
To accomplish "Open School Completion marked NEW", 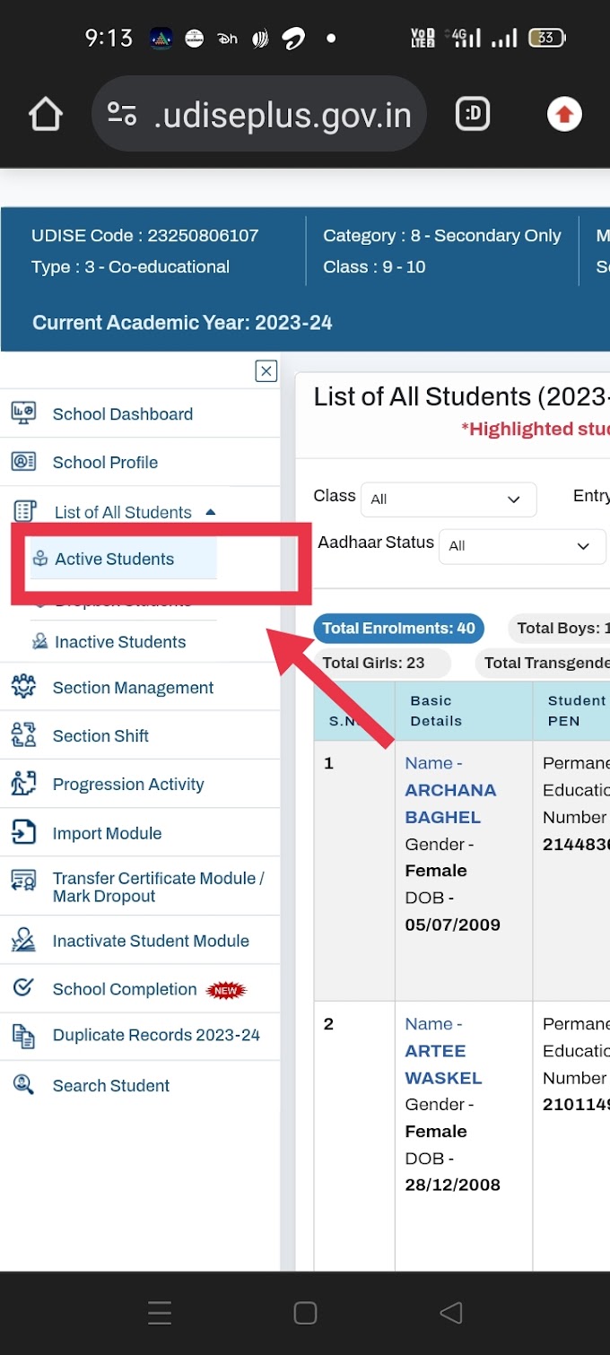I will point(124,988).
